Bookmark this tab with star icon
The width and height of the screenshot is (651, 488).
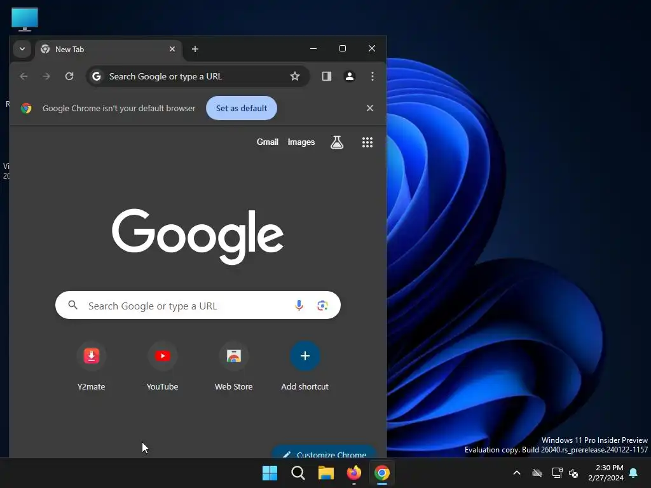coord(295,76)
